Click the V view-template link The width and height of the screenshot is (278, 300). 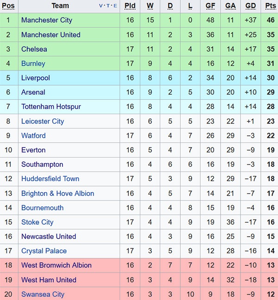tap(101, 6)
